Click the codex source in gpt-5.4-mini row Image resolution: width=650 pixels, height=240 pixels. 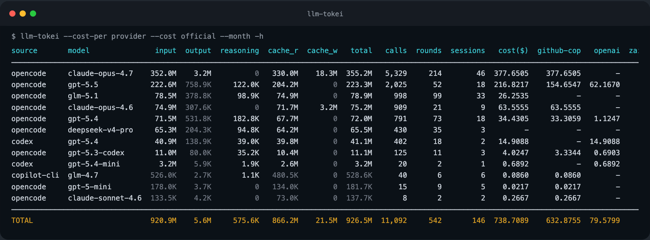22,164
